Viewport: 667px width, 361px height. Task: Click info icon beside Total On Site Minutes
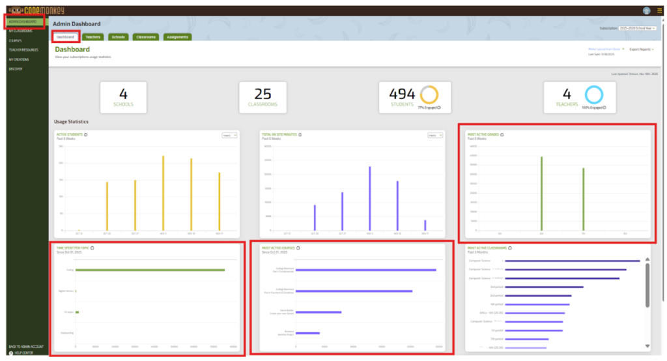click(x=300, y=135)
